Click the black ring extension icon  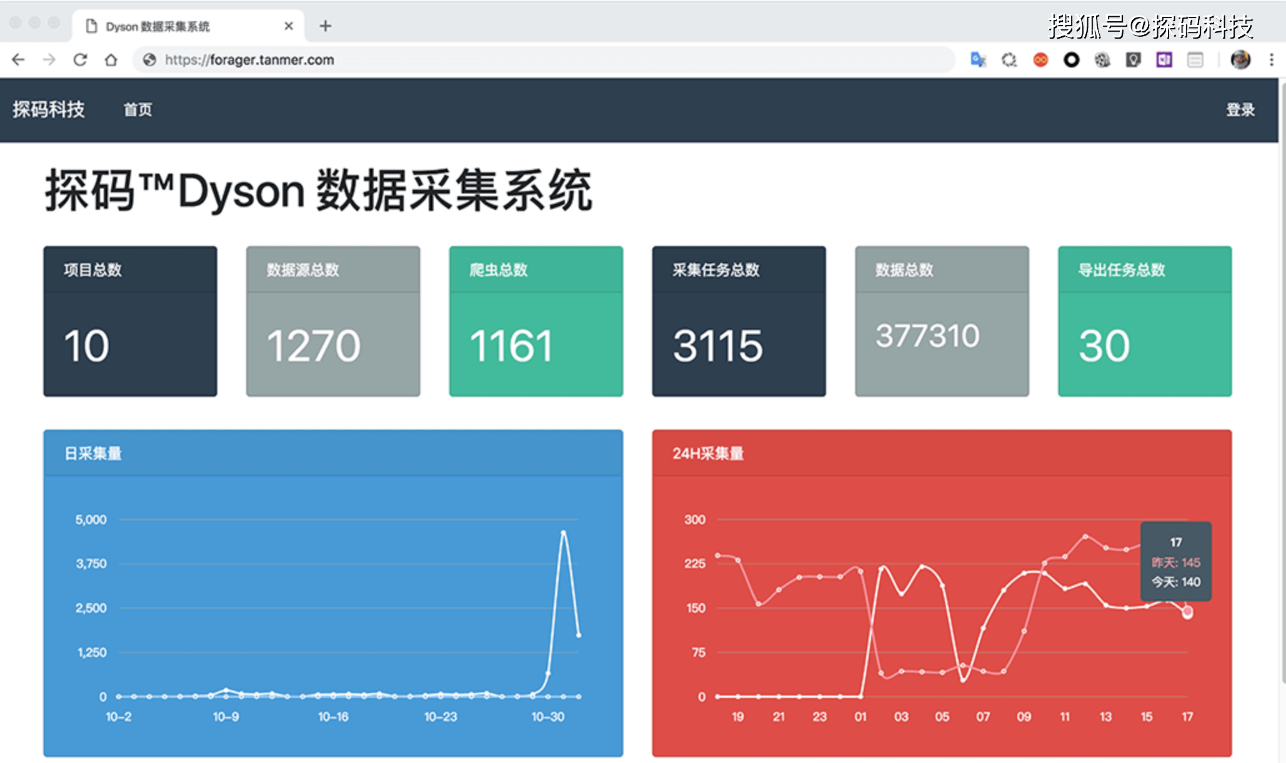click(x=1071, y=60)
